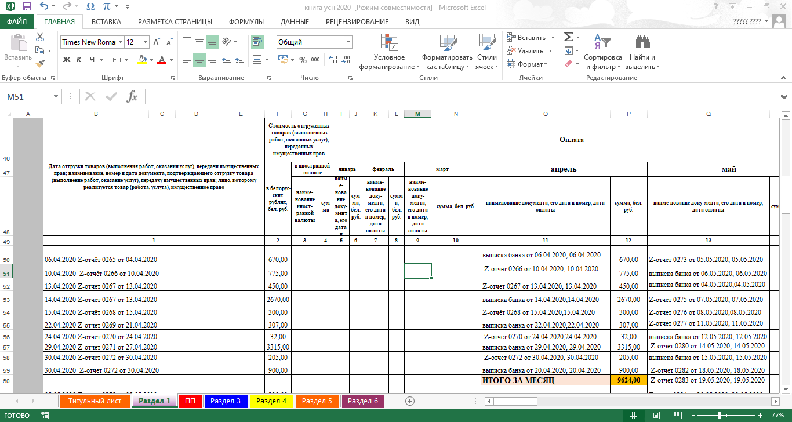
Task: Toggle center horizontal alignment
Action: coord(199,60)
